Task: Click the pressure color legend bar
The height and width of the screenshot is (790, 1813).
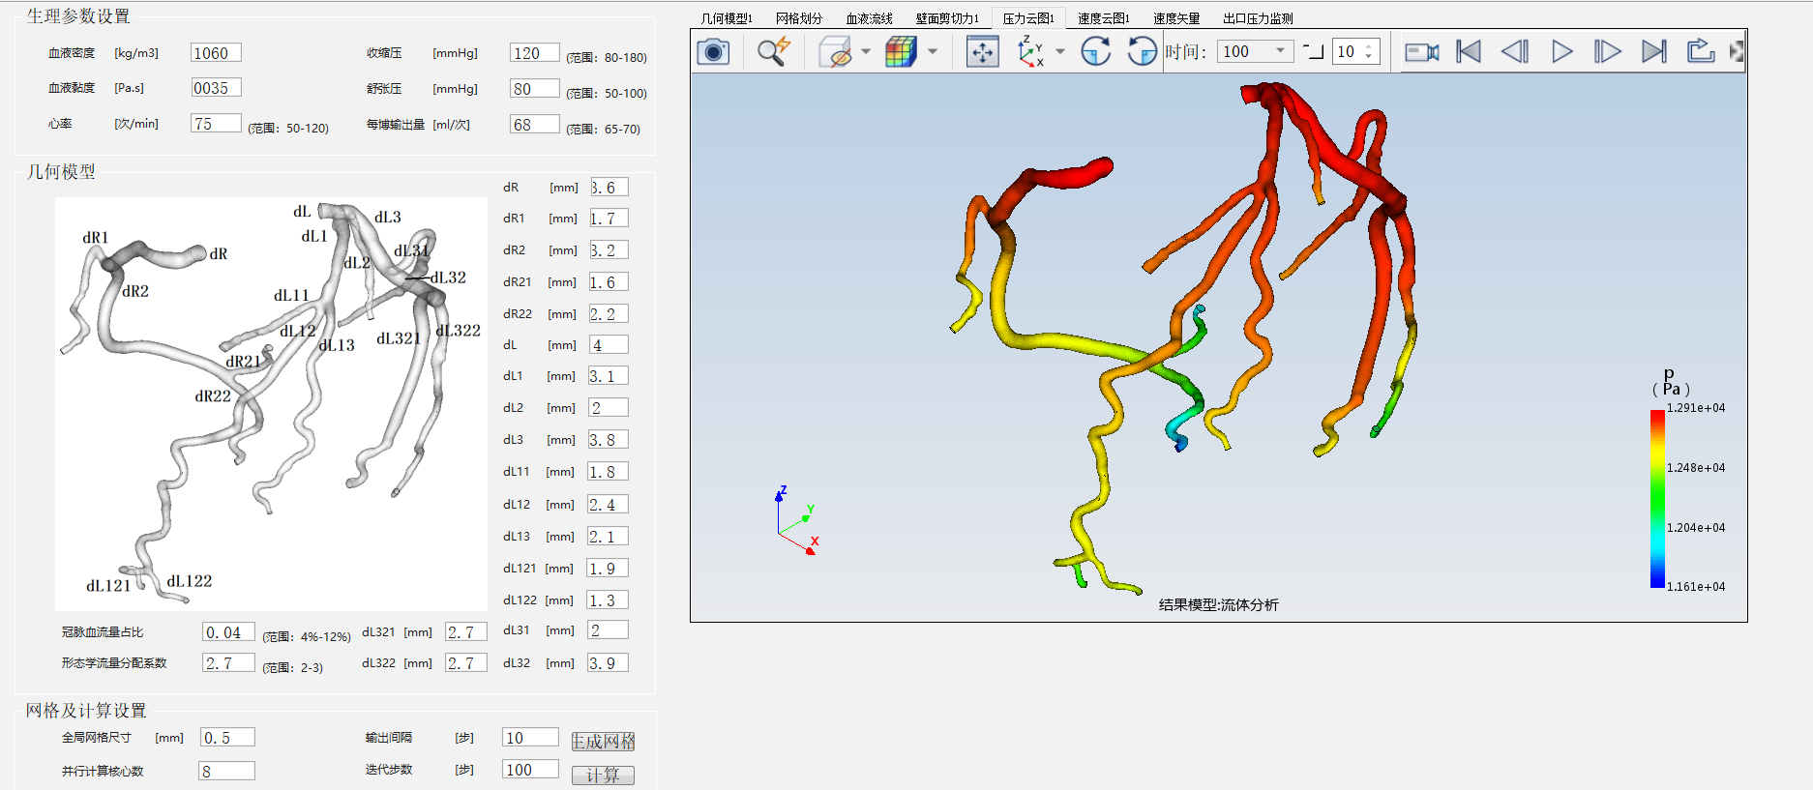Action: pos(1657,498)
